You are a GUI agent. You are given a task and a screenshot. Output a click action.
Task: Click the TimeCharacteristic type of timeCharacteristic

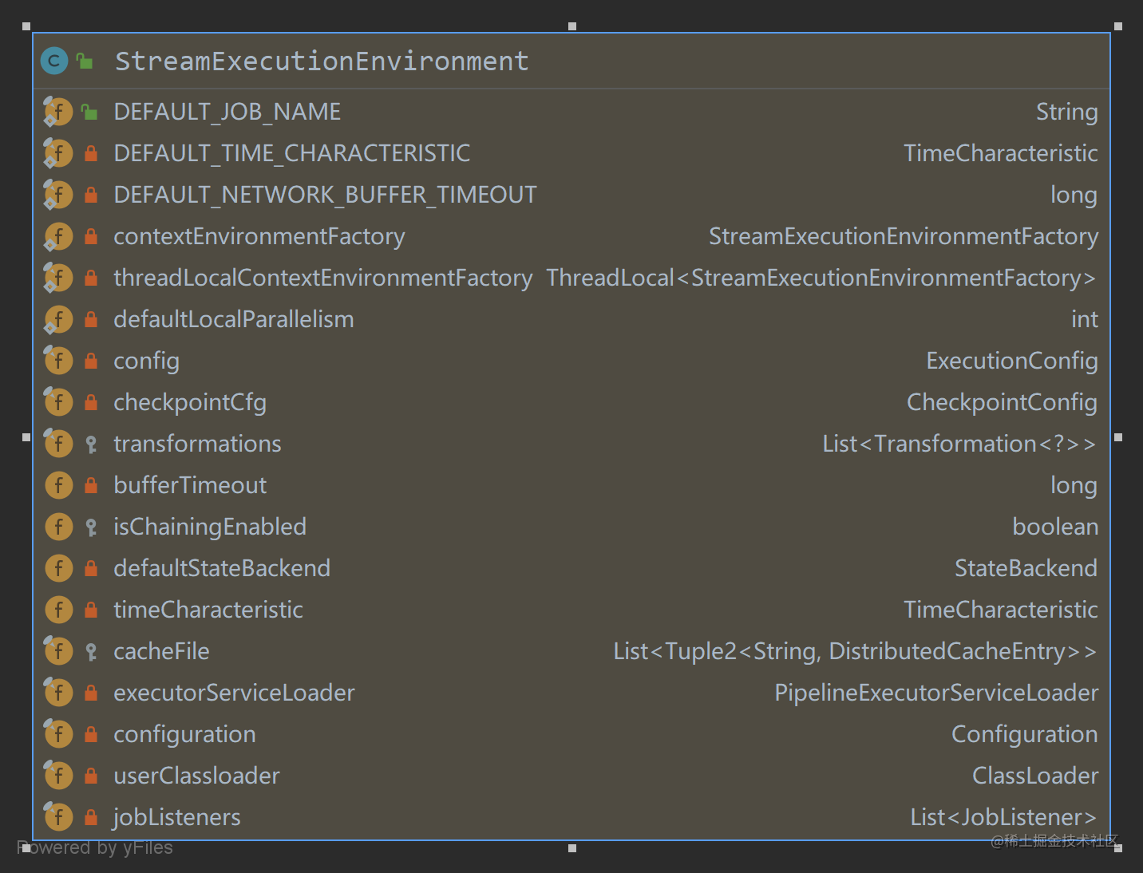click(x=1001, y=610)
